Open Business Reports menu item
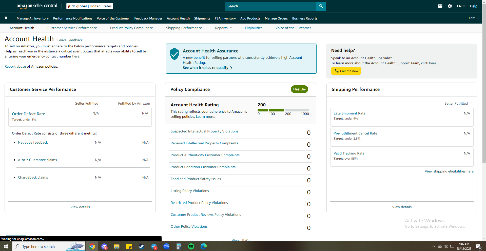This screenshot has height=251, width=486. [x=305, y=18]
